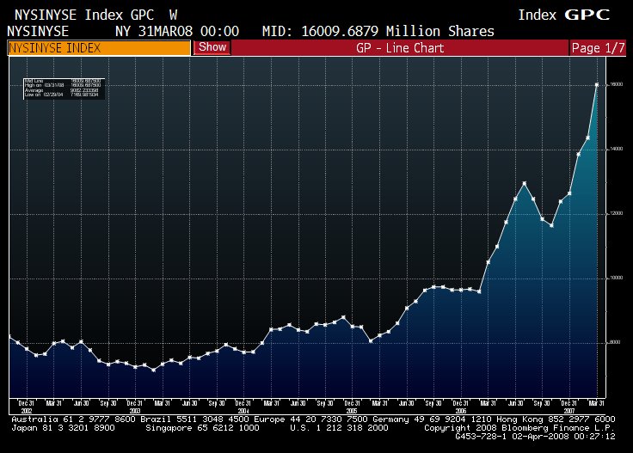Click U.S. 1 212 318 2000 contact
The image size is (633, 453).
[339, 427]
